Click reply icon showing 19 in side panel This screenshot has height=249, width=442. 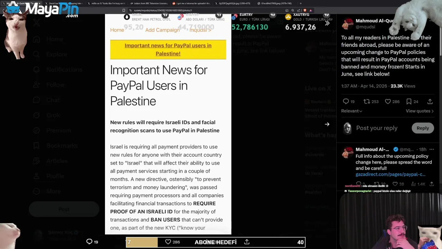(x=346, y=101)
